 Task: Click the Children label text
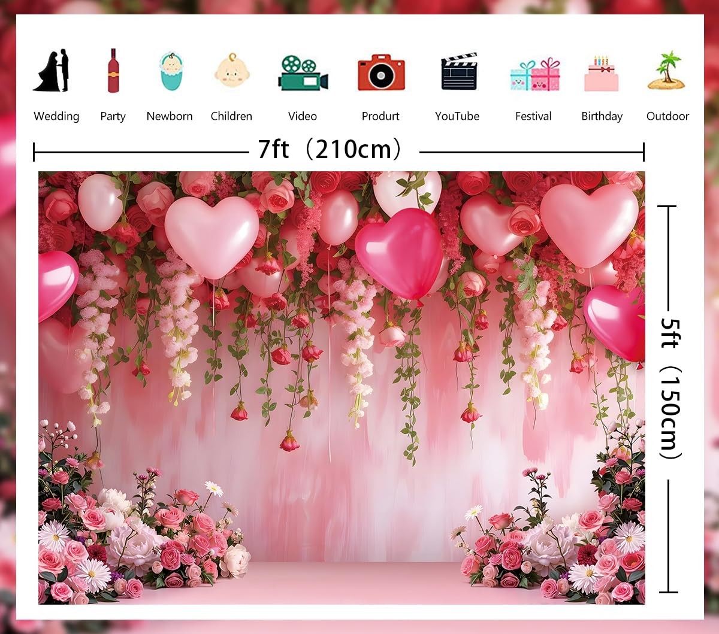[x=231, y=116]
